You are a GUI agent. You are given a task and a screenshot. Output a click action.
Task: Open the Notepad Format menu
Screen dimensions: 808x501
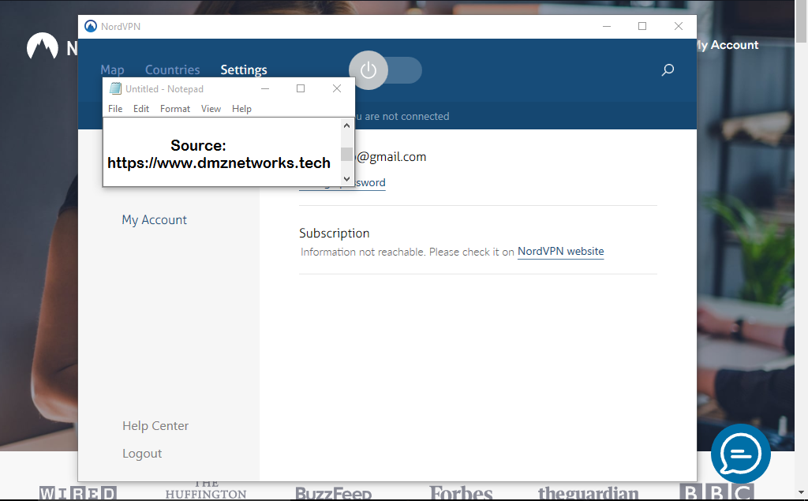174,109
